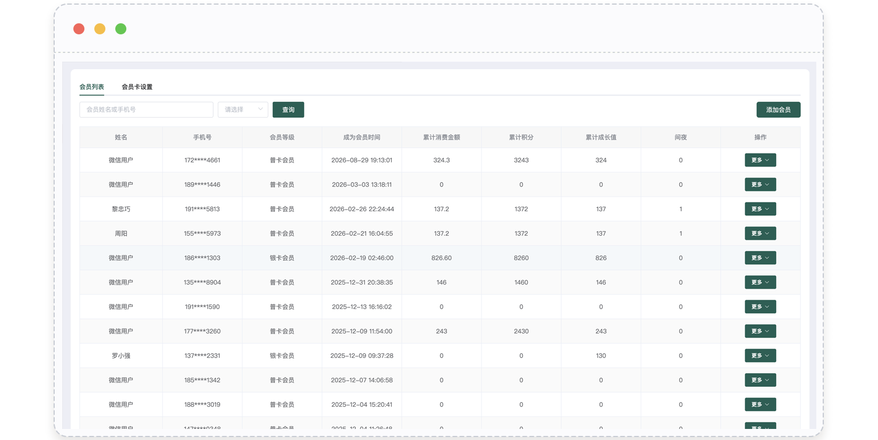The image size is (878, 440).
Task: Click the 间夜 column header
Action: (681, 137)
